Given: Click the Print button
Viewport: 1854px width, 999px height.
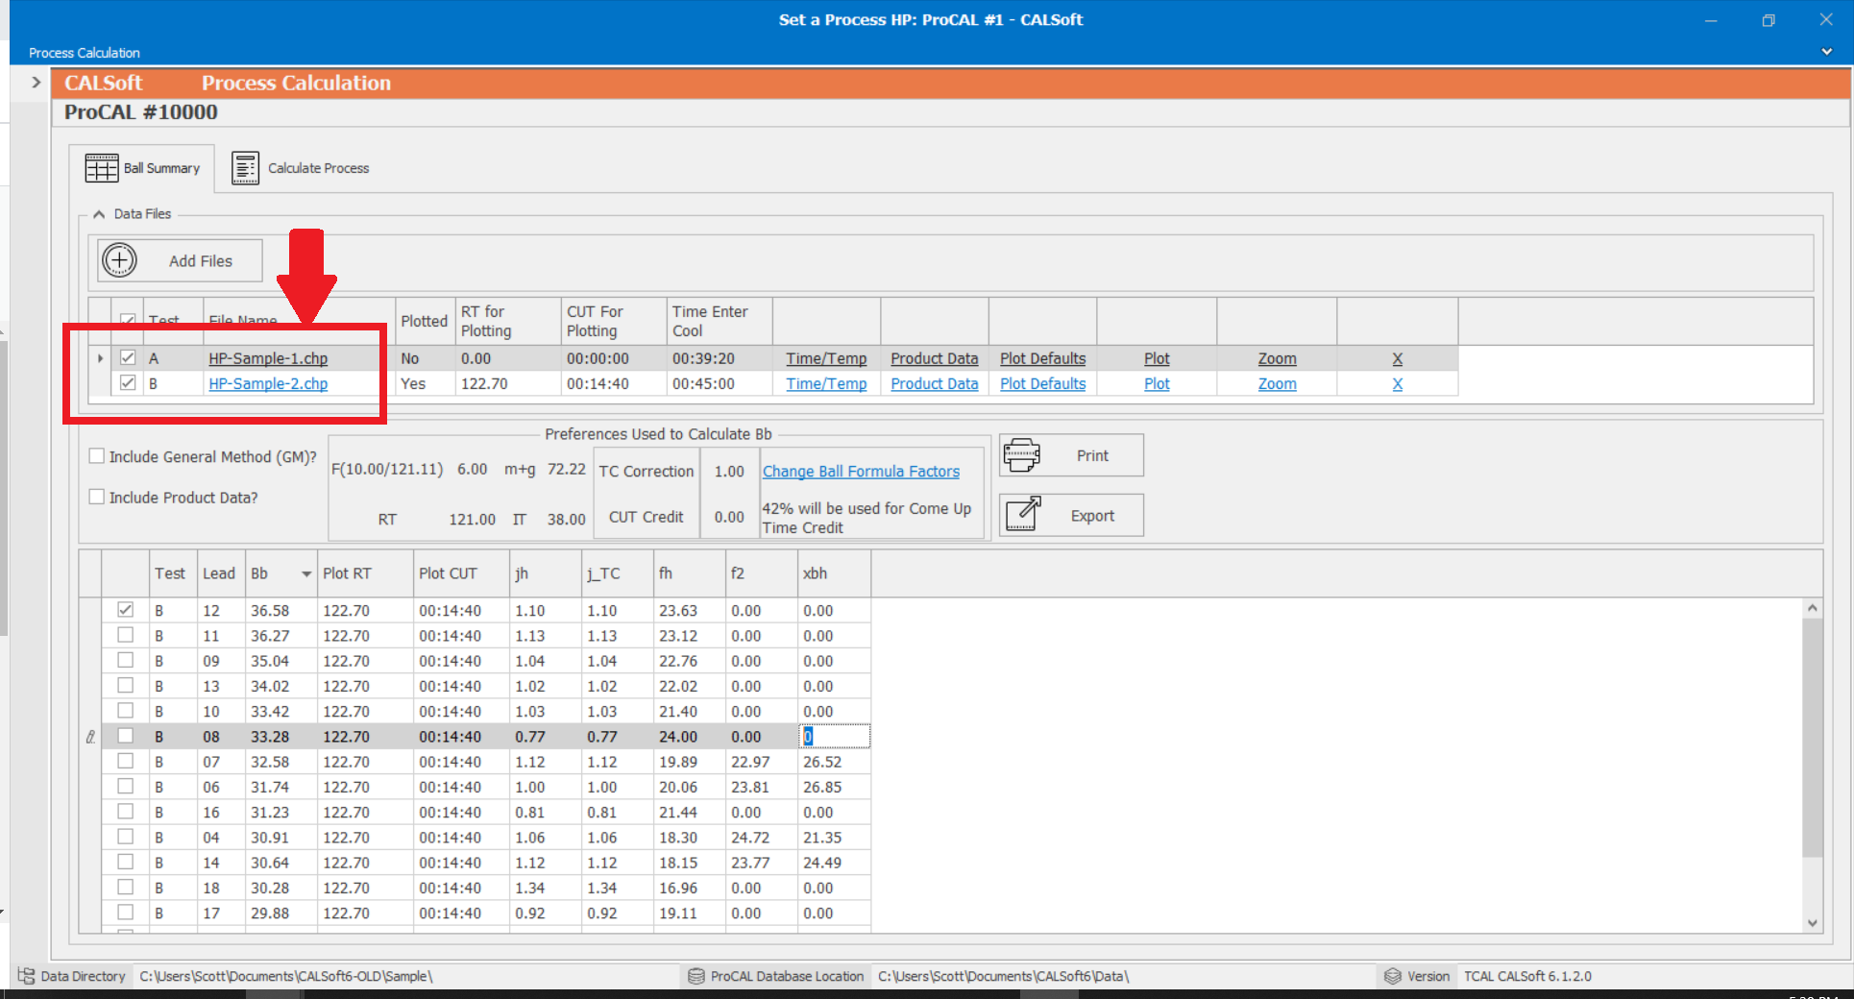Looking at the screenshot, I should point(1071,455).
